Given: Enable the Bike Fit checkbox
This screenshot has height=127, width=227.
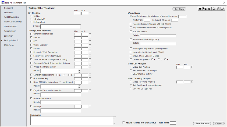Looking at the screenshot, I should point(31,37).
